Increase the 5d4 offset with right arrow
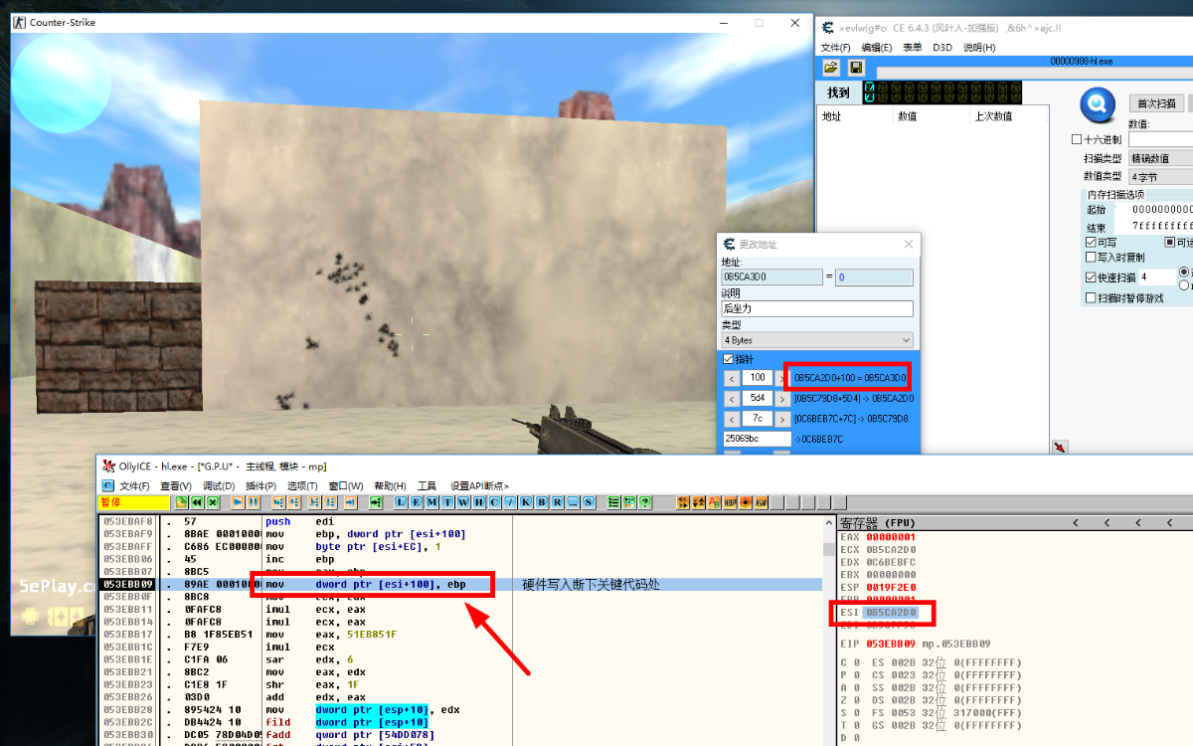The image size is (1193, 746). click(x=780, y=399)
